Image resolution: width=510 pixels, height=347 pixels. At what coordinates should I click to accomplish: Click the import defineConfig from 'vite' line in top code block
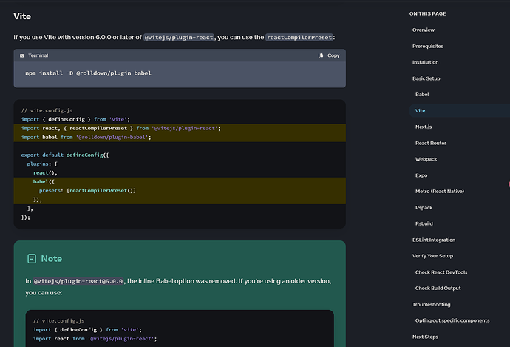(75, 119)
